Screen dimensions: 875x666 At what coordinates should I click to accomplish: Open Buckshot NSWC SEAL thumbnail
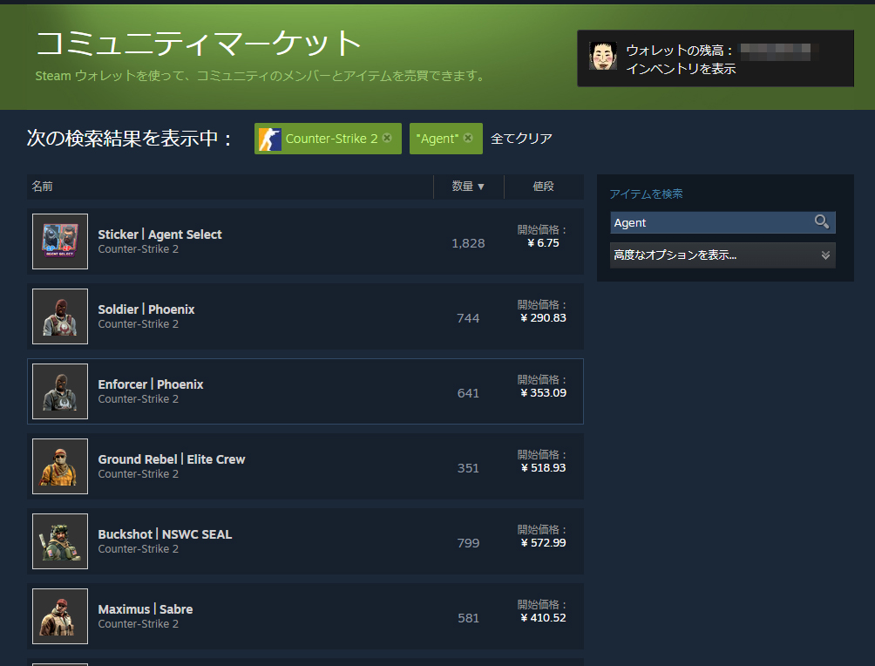pyautogui.click(x=60, y=541)
